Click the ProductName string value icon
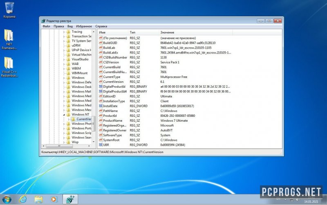 point(101,120)
